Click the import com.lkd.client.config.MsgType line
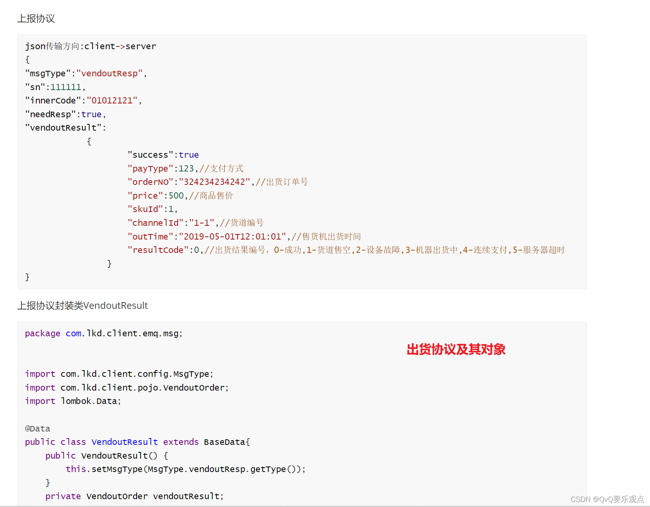This screenshot has height=507, width=650. [119, 374]
